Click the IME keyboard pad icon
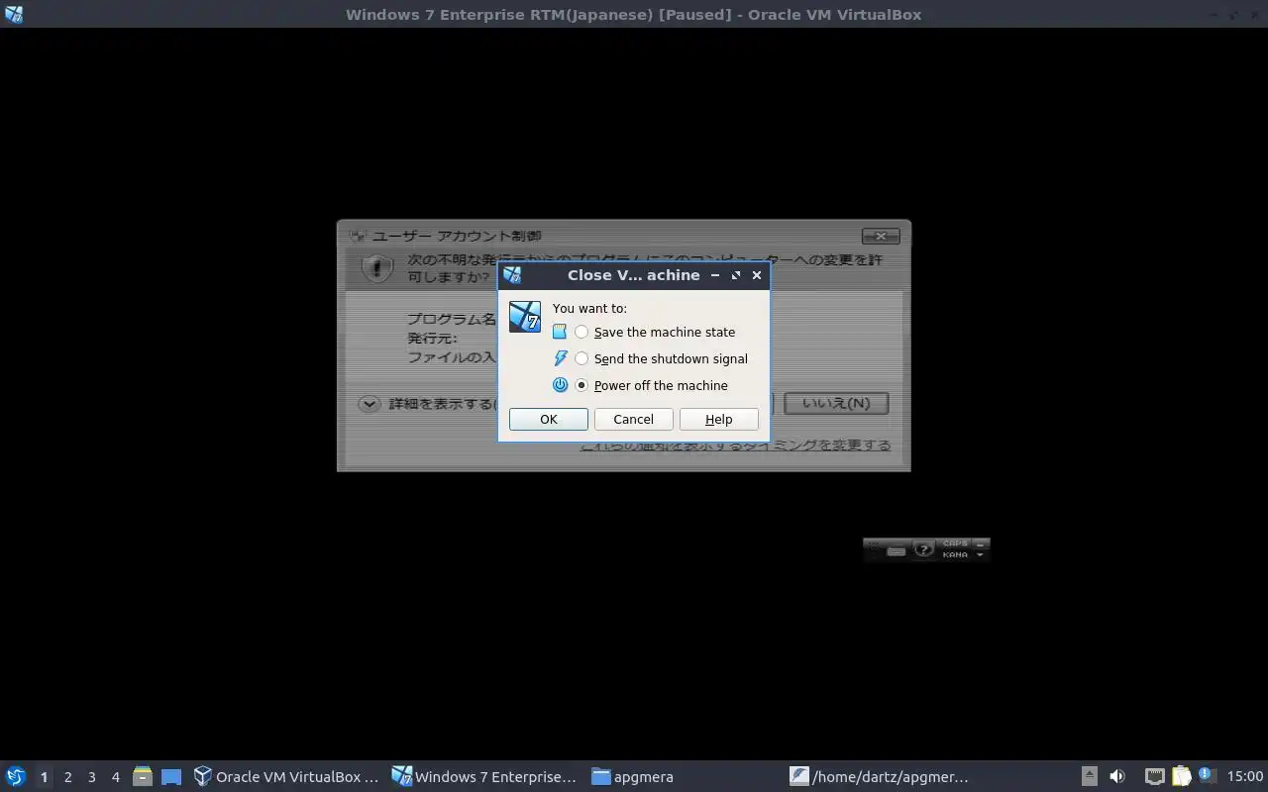The width and height of the screenshot is (1268, 792). tap(897, 550)
